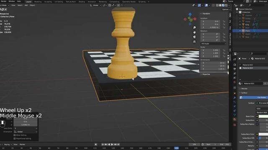
Task: Click the blue Z axis on navigation gizmo
Action: pos(190,15)
